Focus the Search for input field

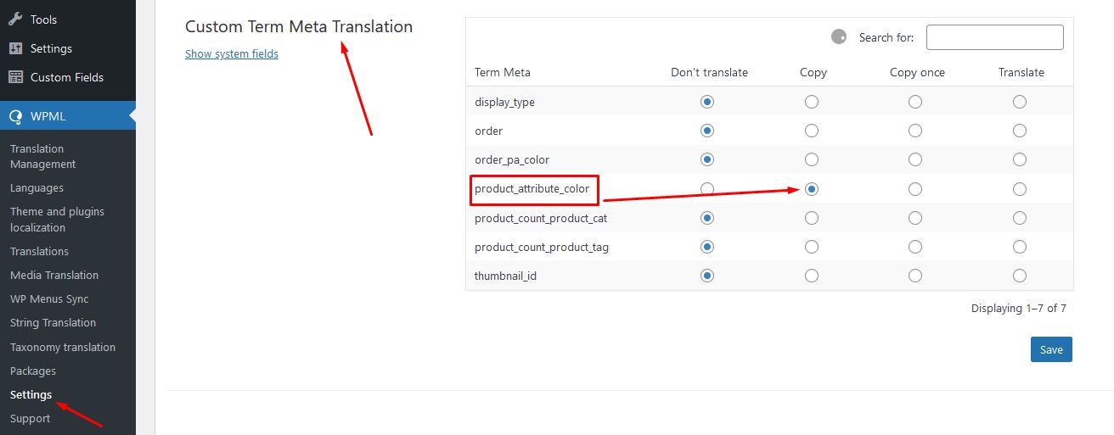coord(994,37)
